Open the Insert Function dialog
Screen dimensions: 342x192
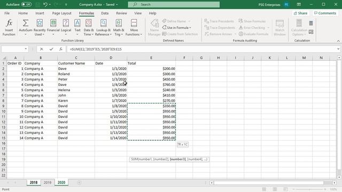tap(9, 28)
